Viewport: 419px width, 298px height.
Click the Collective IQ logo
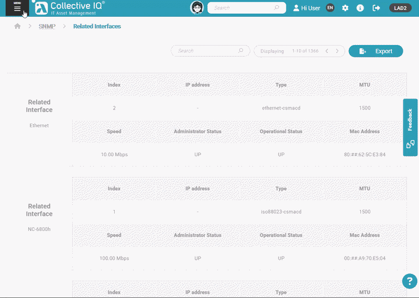point(70,8)
